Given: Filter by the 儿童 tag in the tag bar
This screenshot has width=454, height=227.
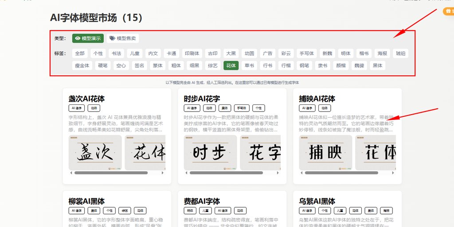Looking at the screenshot, I should click(135, 54).
